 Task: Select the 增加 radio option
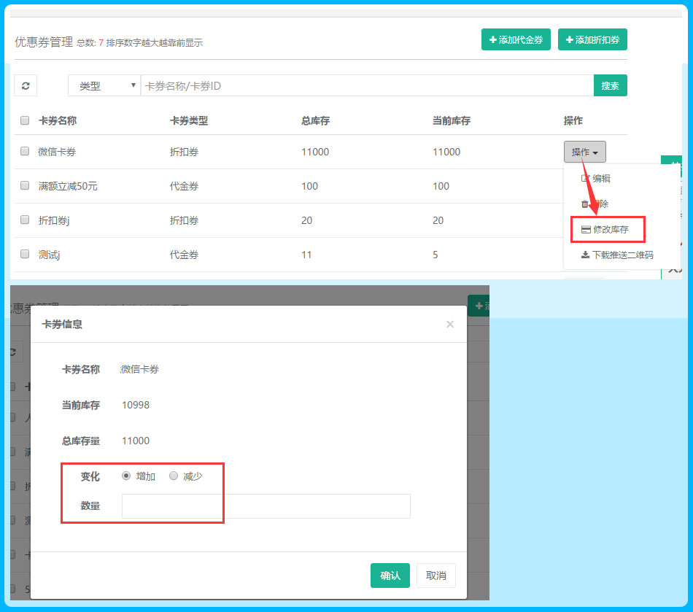[x=126, y=476]
